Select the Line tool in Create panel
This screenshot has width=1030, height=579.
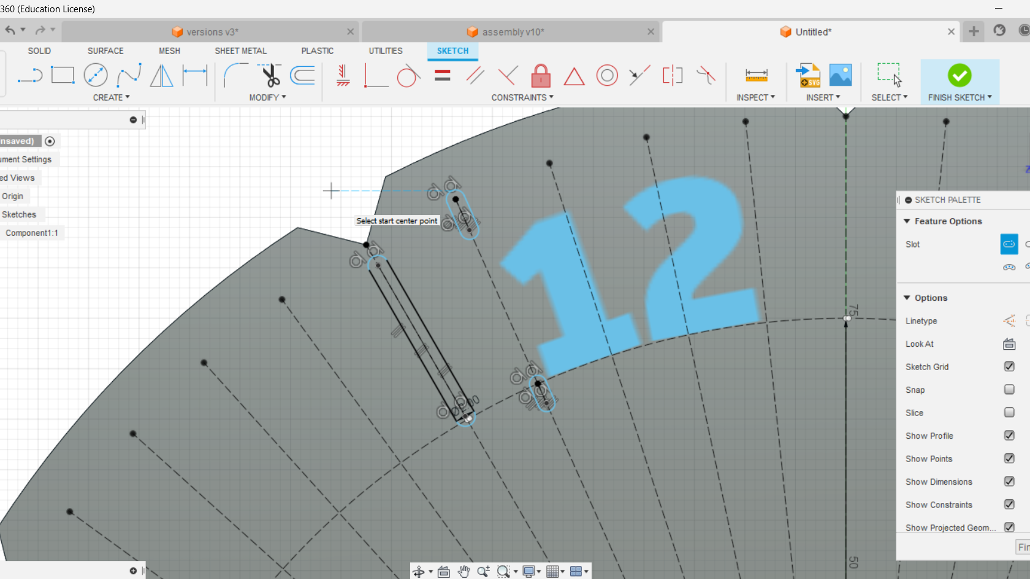click(29, 75)
